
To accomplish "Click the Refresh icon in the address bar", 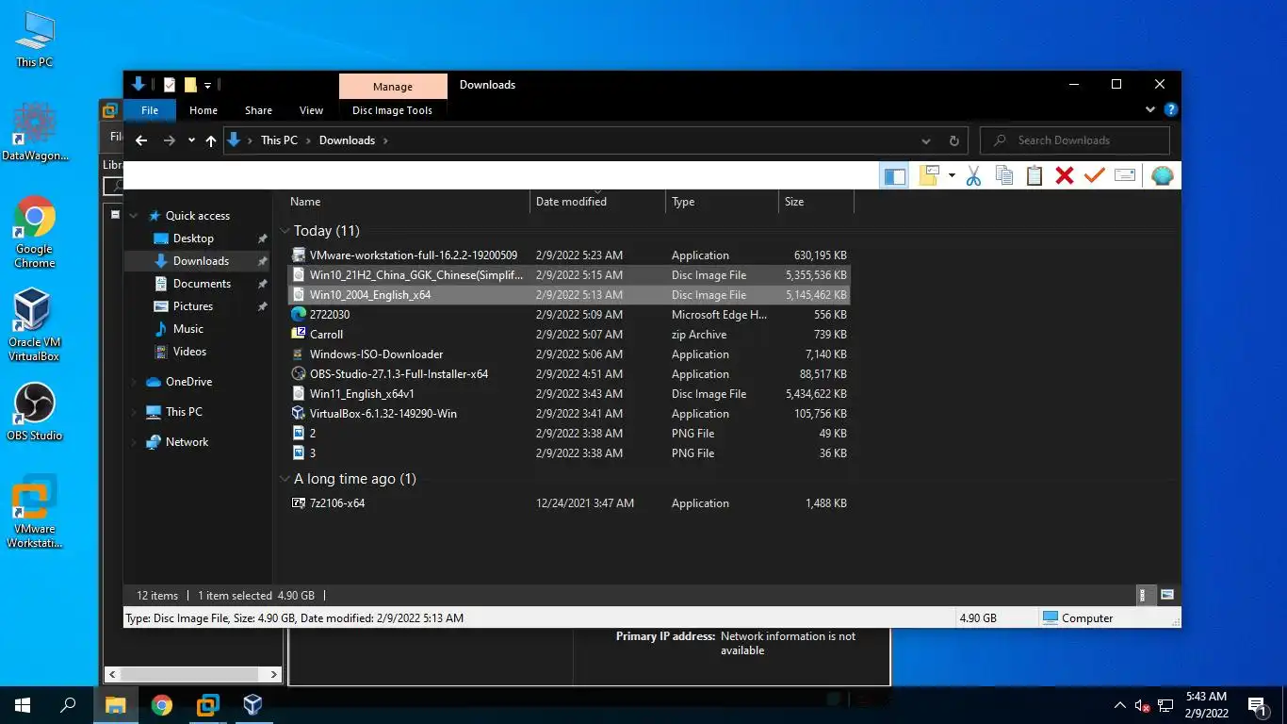I will pos(953,140).
